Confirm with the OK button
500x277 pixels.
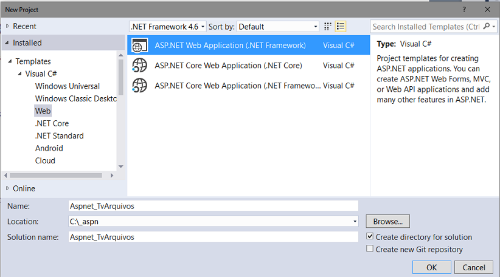[432, 267]
